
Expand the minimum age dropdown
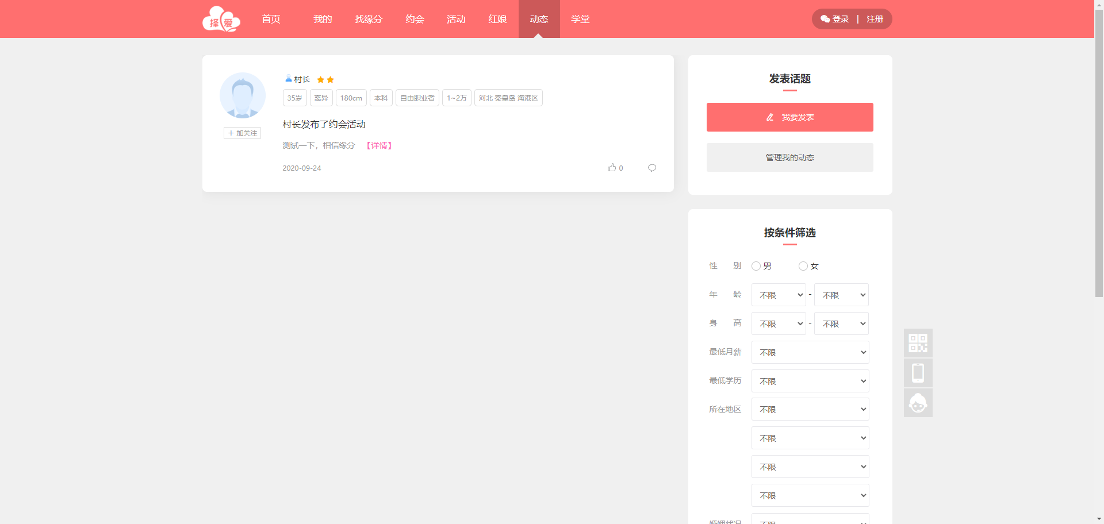tap(779, 295)
